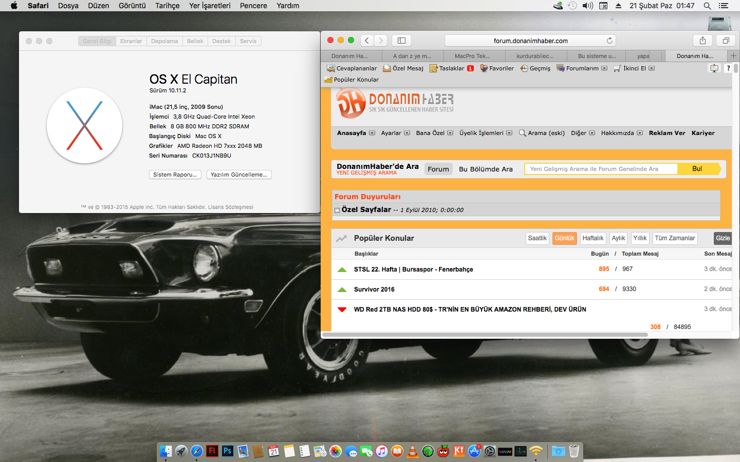Launch iTunes from the dock
The image size is (740, 462).
(x=381, y=451)
